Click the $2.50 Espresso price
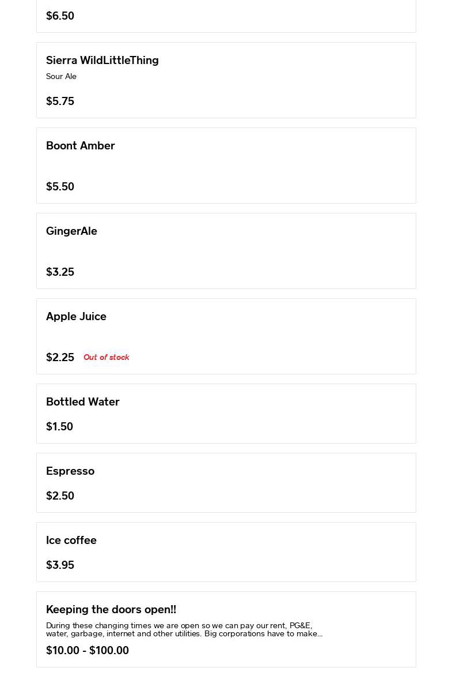This screenshot has width=452, height=698. pyautogui.click(x=60, y=496)
